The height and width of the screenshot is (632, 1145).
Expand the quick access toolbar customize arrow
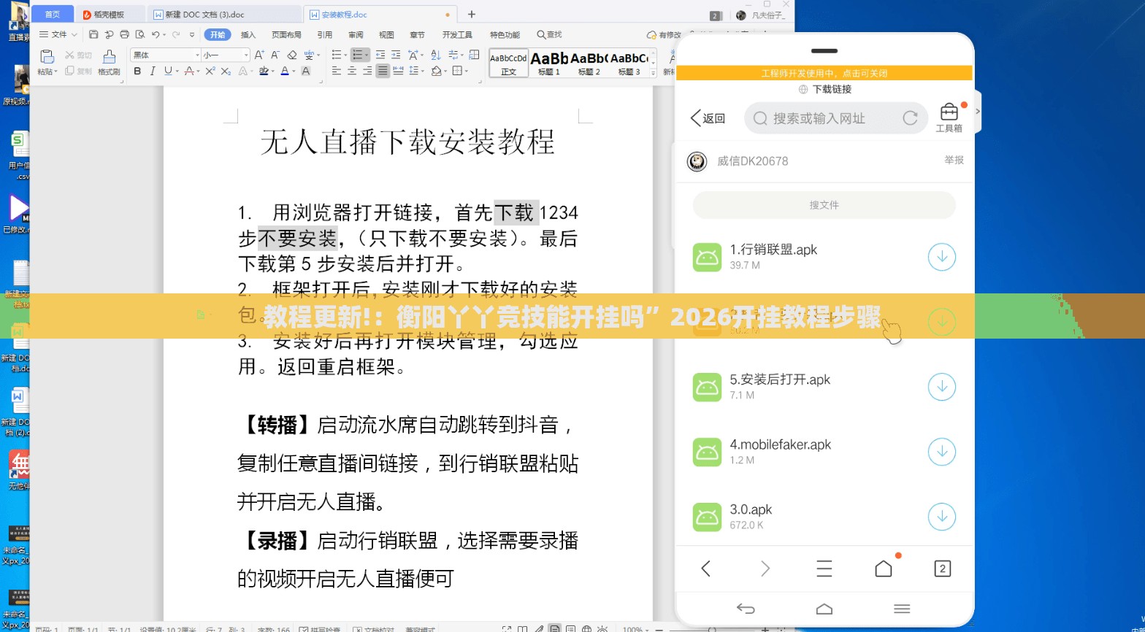(192, 35)
